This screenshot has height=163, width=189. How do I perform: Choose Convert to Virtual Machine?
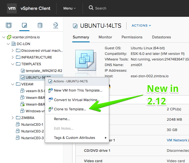pos(77,100)
